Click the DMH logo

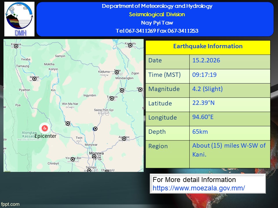tap(19, 19)
